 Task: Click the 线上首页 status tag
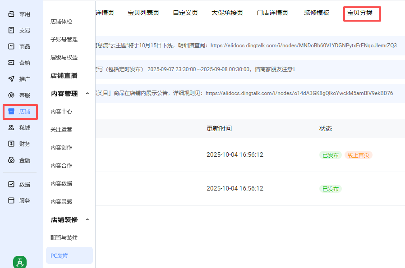(x=358, y=155)
